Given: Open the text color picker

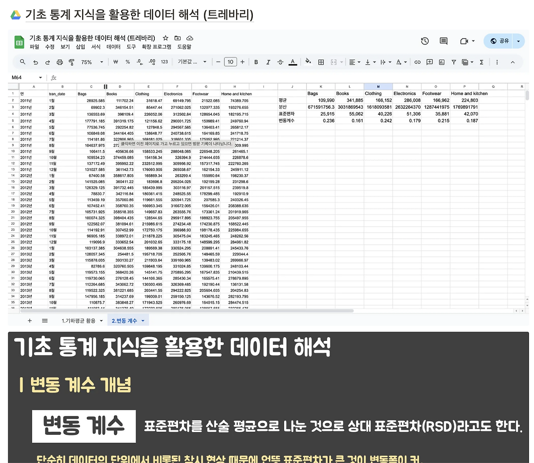Looking at the screenshot, I should pos(293,62).
